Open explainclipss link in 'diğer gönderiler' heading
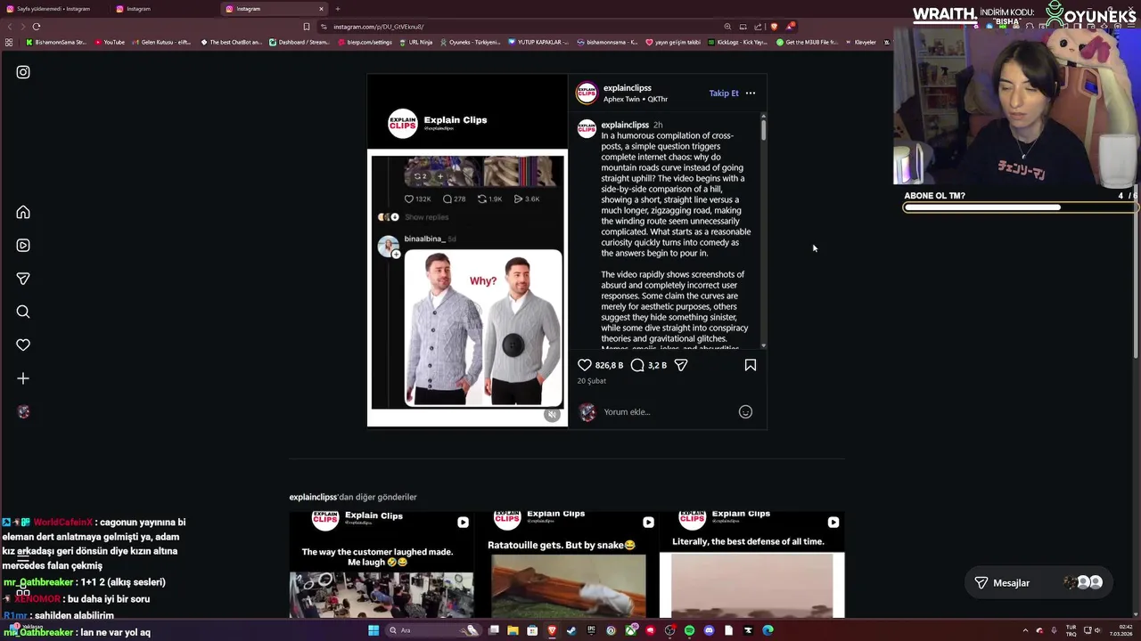Viewport: 1141px width, 641px height. (313, 497)
